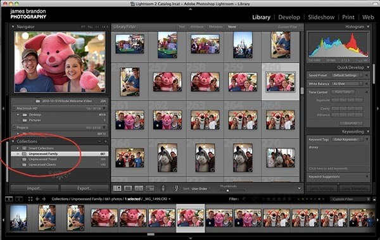
Task: Choose the Text library filter
Action: tap(182, 27)
